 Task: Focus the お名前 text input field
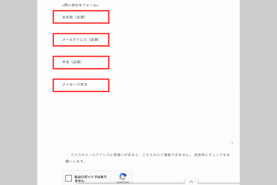click(147, 26)
